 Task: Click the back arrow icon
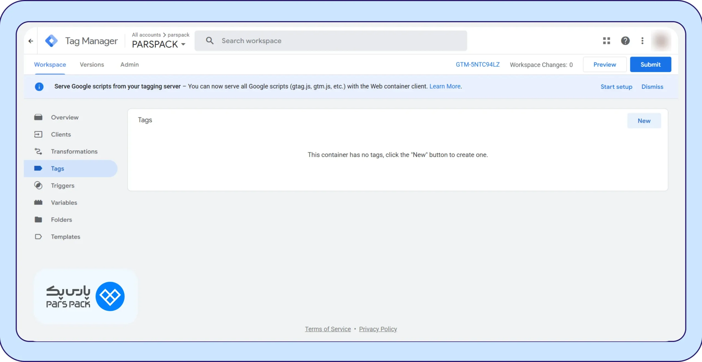[x=31, y=41]
